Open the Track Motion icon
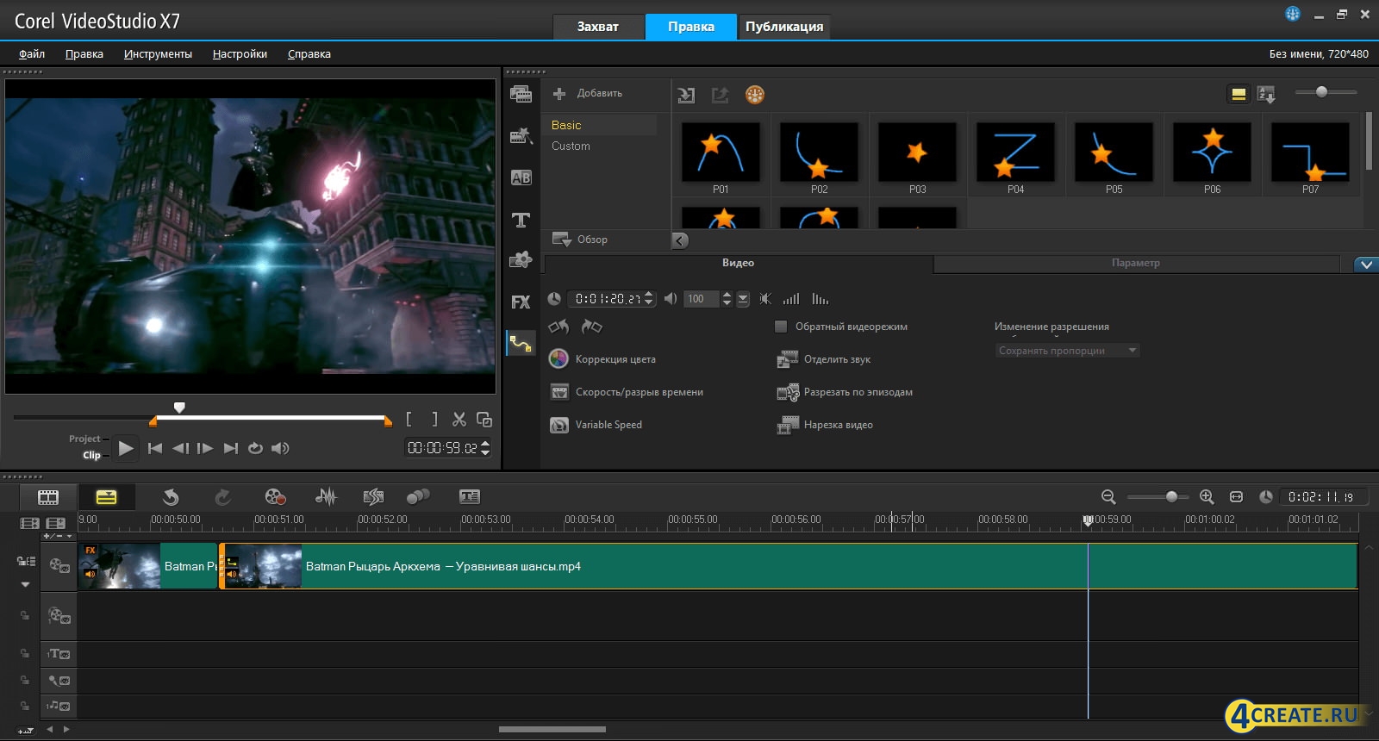 [x=418, y=497]
